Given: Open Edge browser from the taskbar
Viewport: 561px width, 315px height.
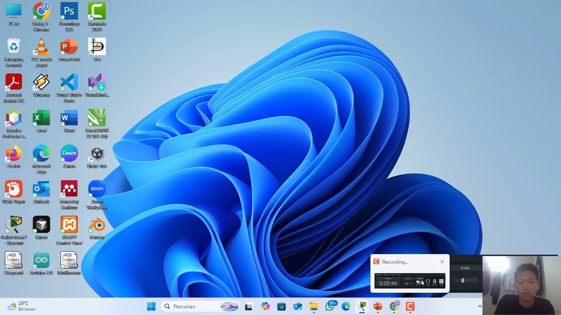Looking at the screenshot, I should tap(346, 306).
